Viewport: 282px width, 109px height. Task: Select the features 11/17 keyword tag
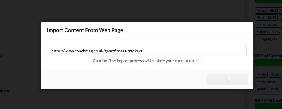click(268, 32)
